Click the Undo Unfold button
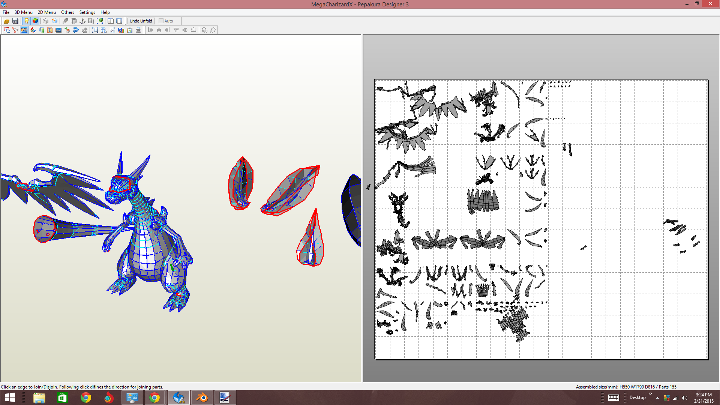Viewport: 720px width, 405px height. [x=141, y=21]
